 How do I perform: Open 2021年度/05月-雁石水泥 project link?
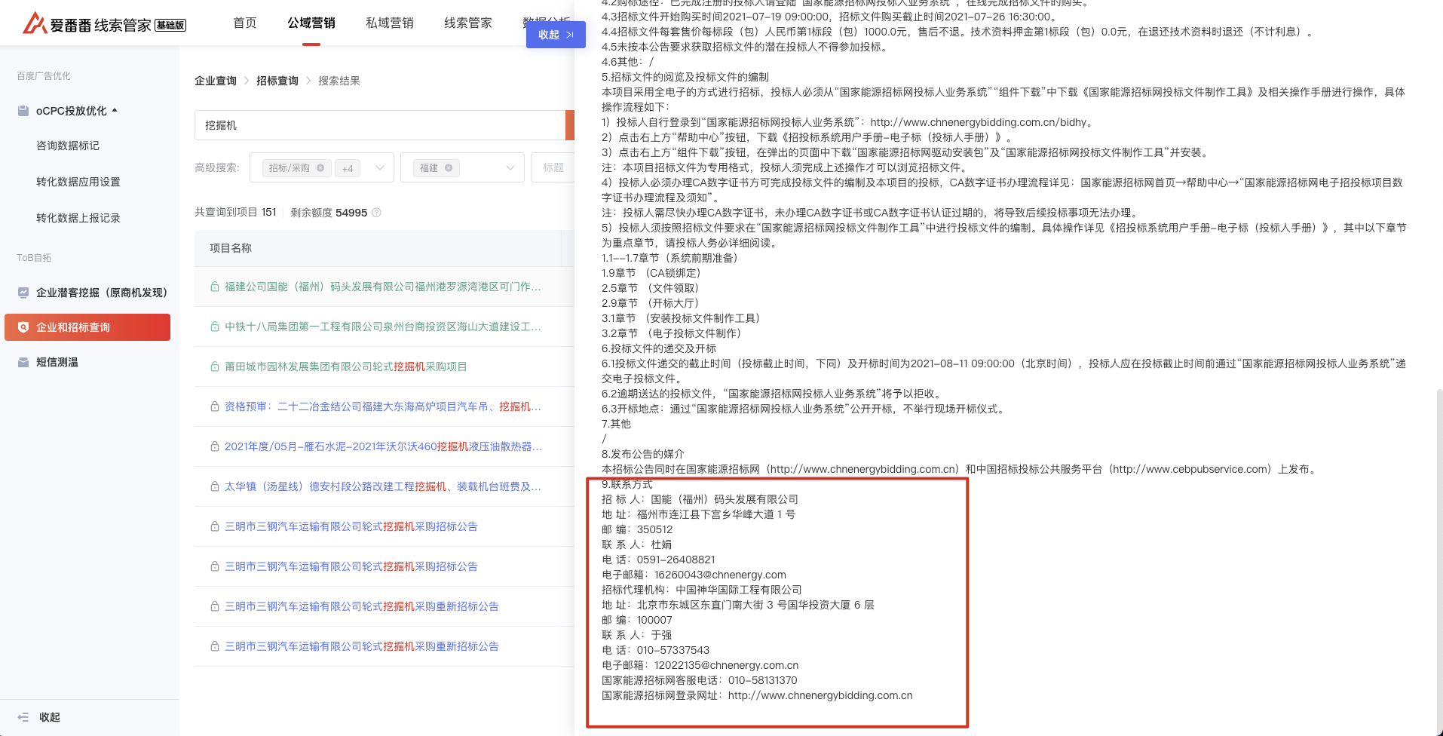383,446
